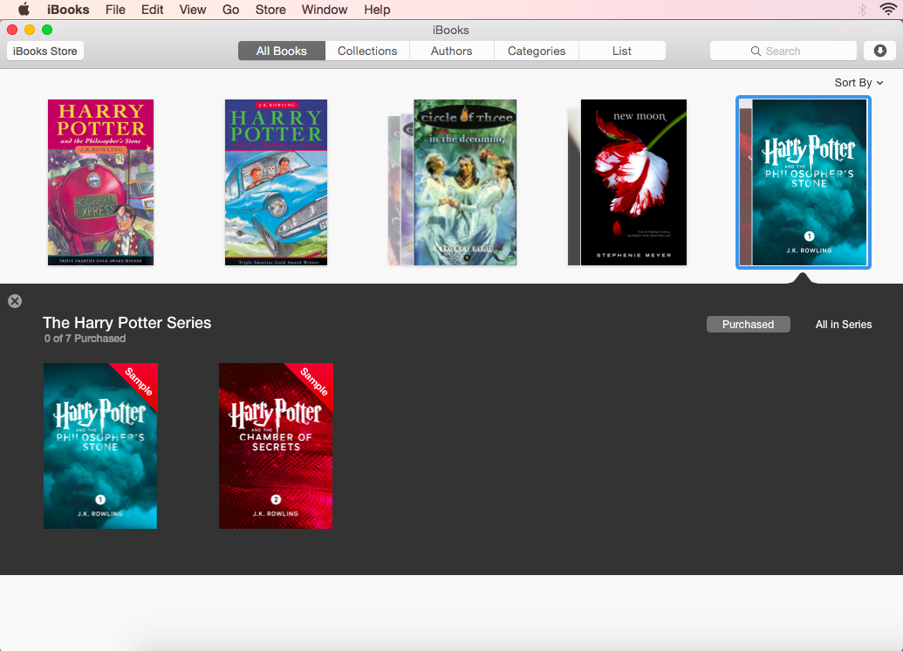Switch to the Authors tab
903x651 pixels.
click(452, 51)
